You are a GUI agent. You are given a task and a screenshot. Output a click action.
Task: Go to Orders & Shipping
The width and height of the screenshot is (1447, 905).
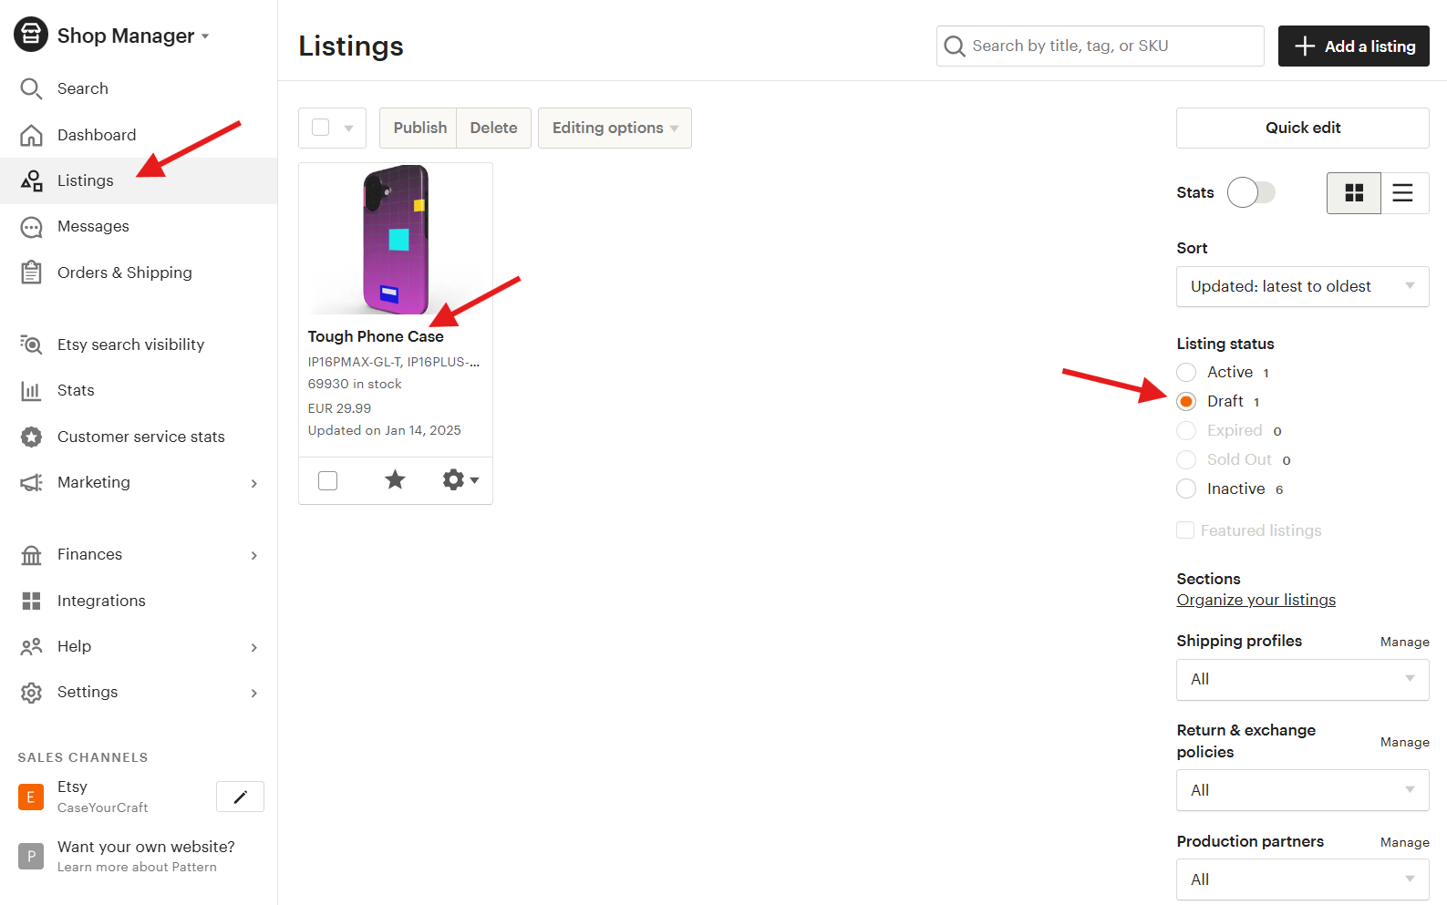(x=124, y=273)
